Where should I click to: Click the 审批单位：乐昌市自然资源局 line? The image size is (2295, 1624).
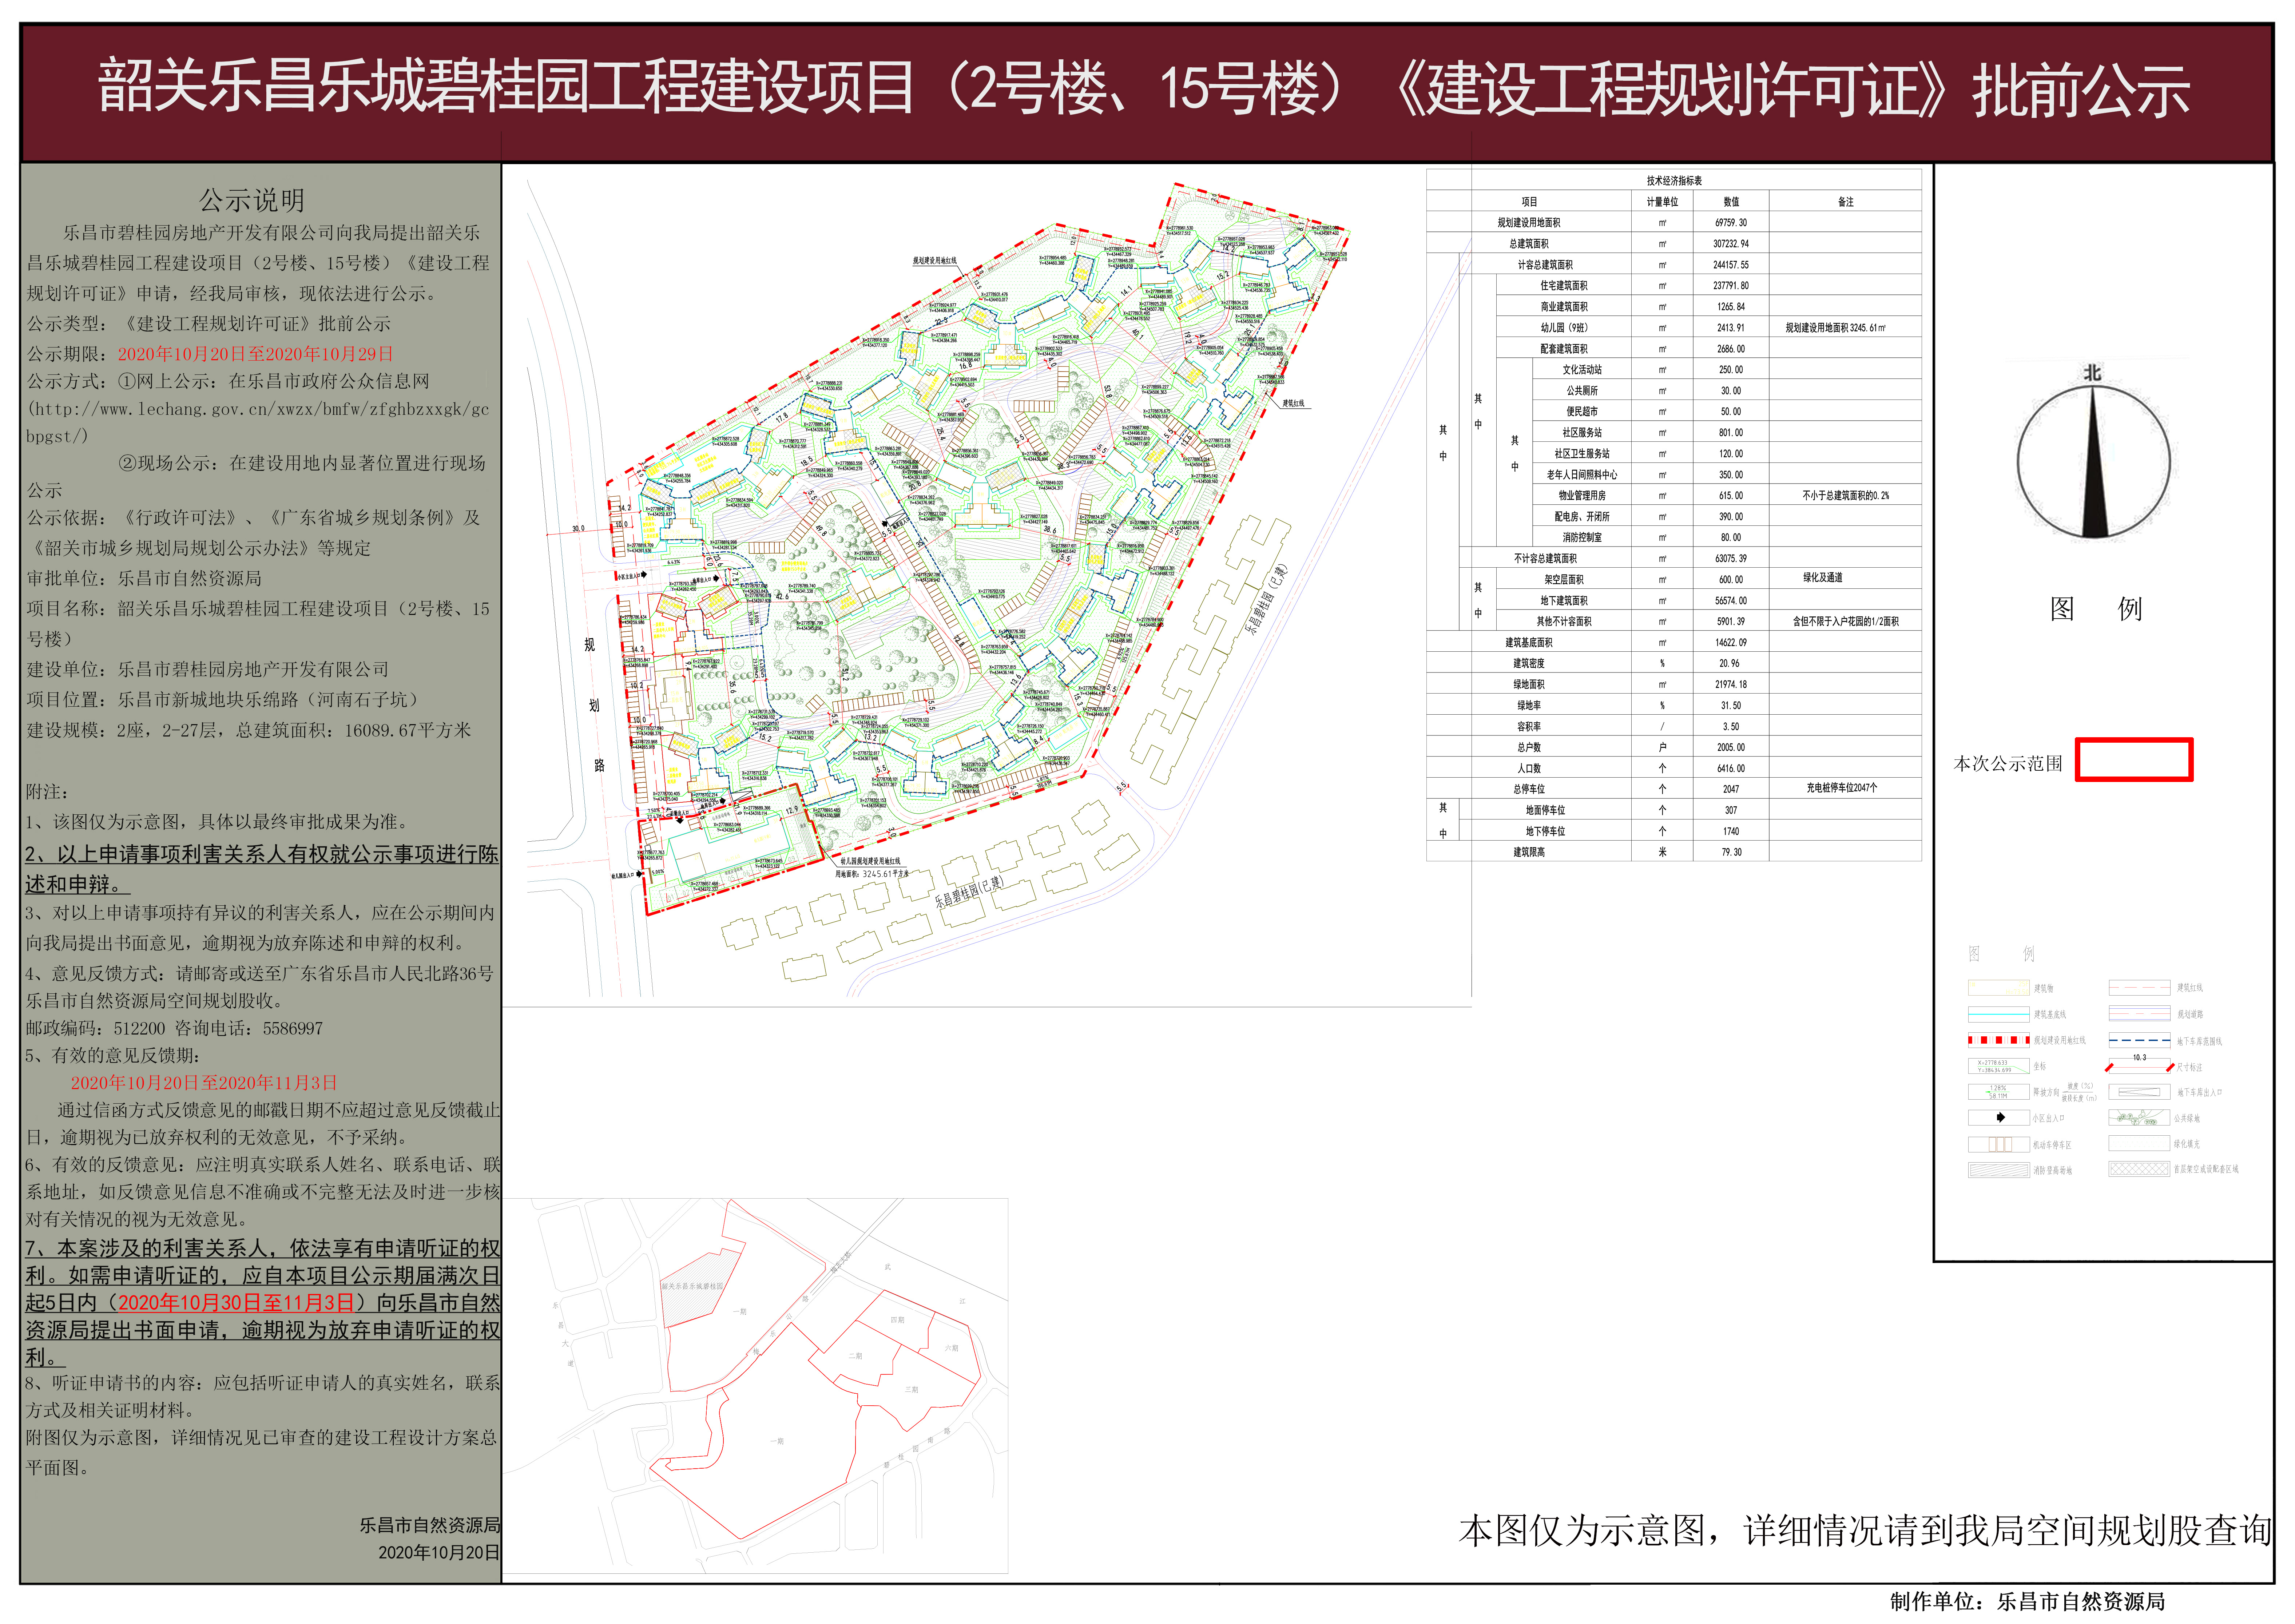tap(144, 579)
